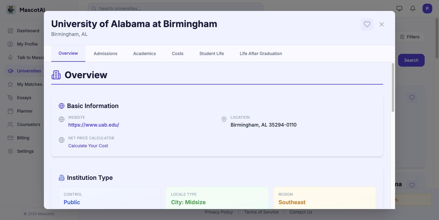
Task: Click the heart icon on the second background card
Action: (x=412, y=185)
